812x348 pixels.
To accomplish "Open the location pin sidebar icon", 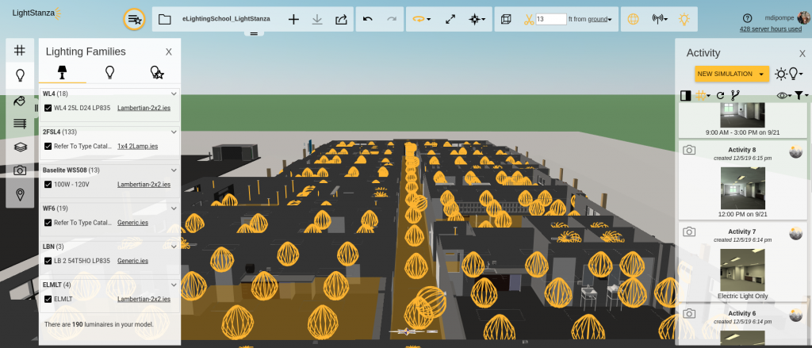I will coord(20,195).
